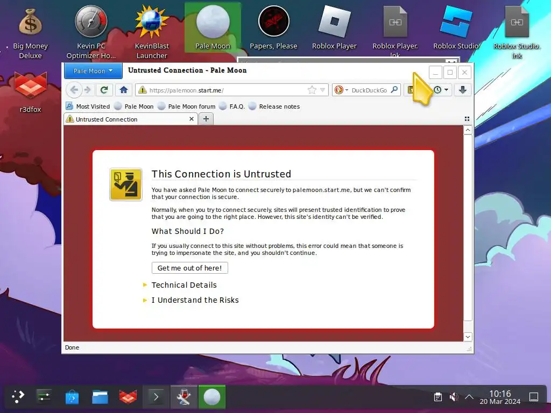Select the r3dfox desktop icon
This screenshot has height=413, width=551.
30,92
